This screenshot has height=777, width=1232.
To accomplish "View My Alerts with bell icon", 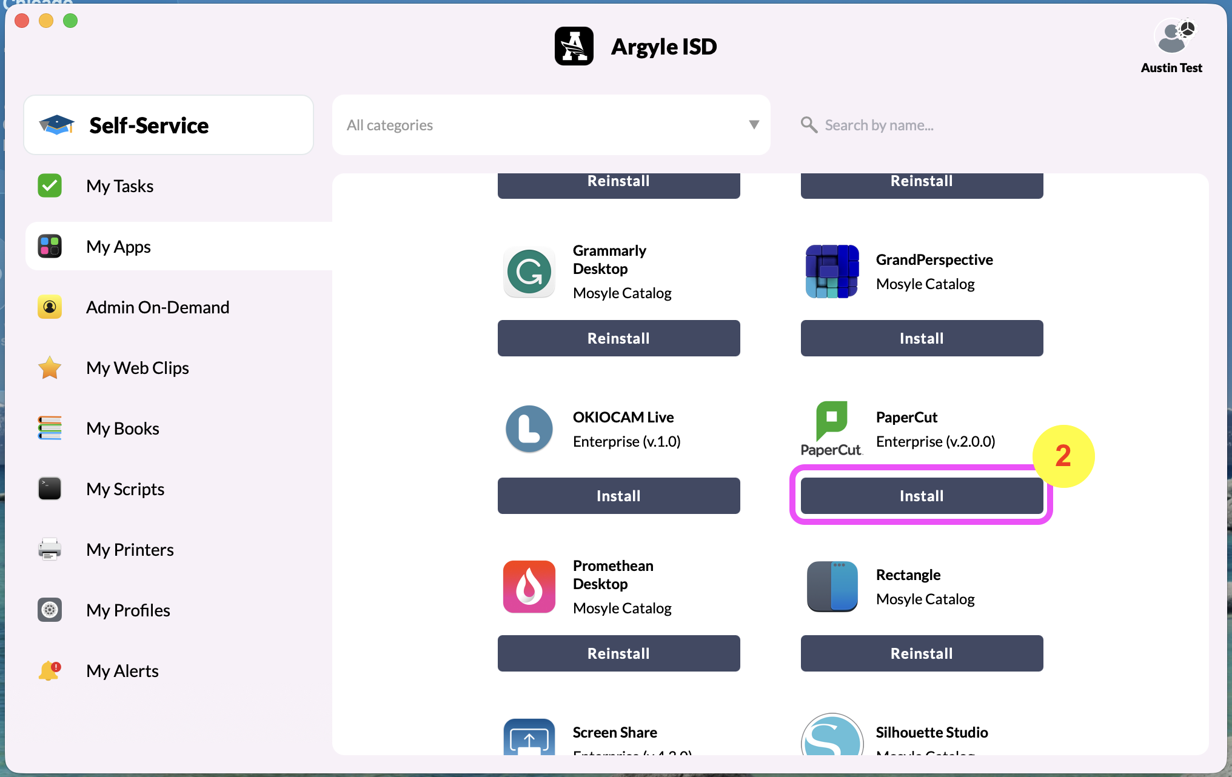I will [x=122, y=671].
